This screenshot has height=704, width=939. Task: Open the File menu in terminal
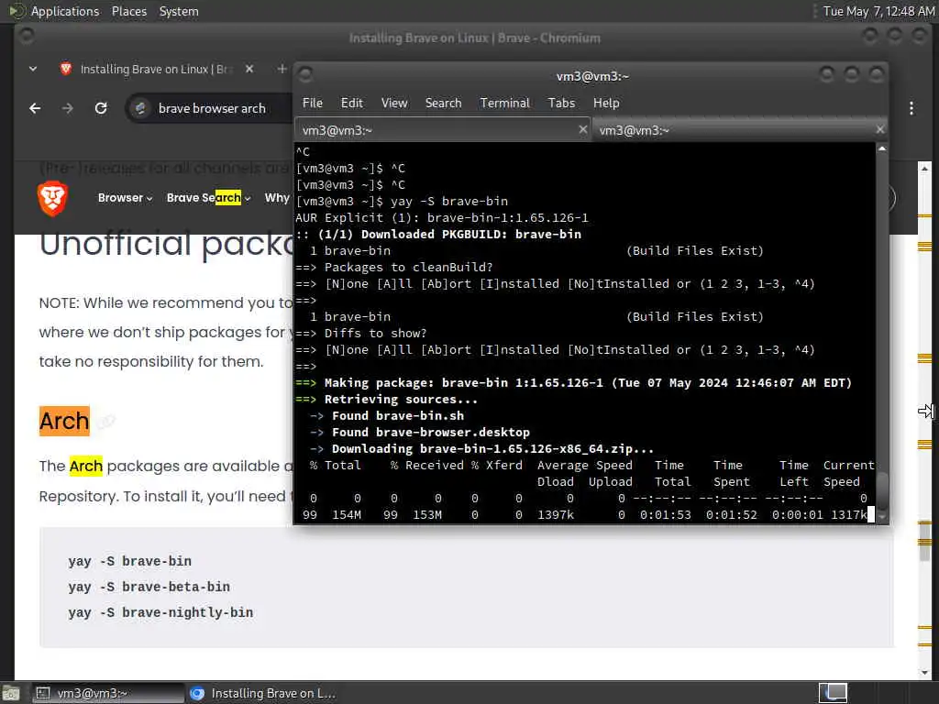[x=312, y=103]
